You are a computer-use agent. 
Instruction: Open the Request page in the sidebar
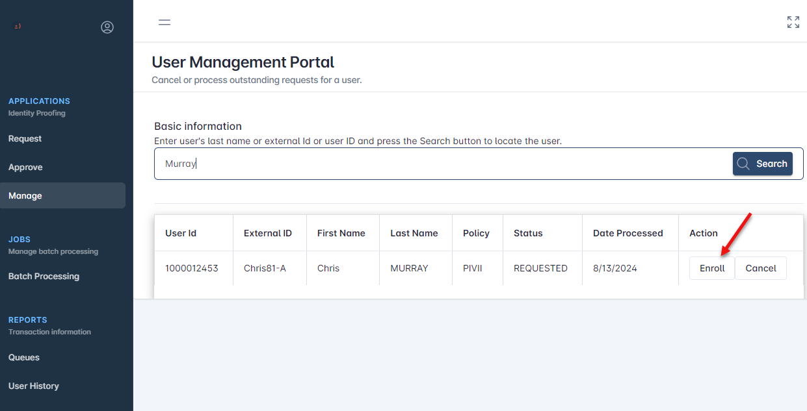tap(25, 138)
